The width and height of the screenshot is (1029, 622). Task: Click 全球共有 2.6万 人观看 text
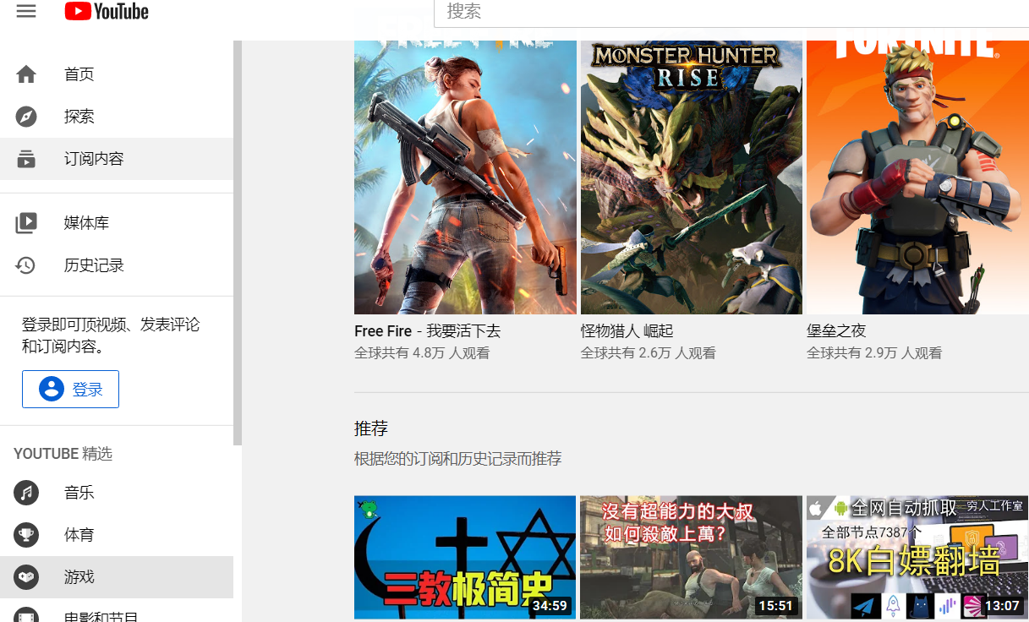click(649, 353)
